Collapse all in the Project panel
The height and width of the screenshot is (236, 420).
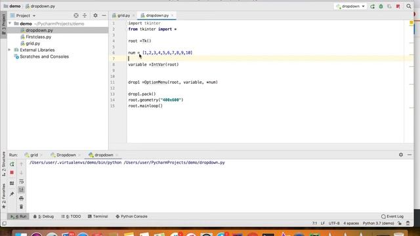pos(85,16)
